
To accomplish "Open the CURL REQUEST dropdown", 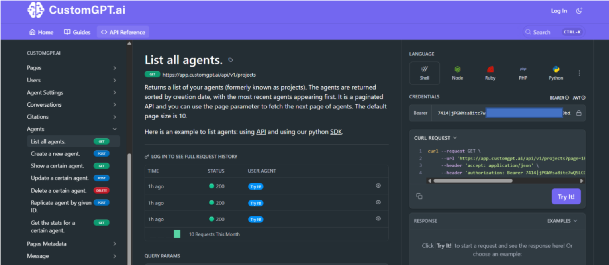I will 435,138.
